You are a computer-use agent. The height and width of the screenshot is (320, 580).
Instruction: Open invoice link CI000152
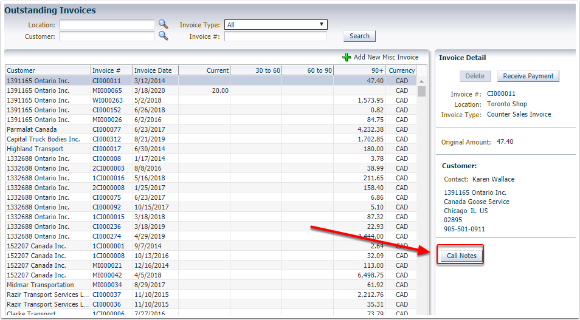tap(106, 110)
